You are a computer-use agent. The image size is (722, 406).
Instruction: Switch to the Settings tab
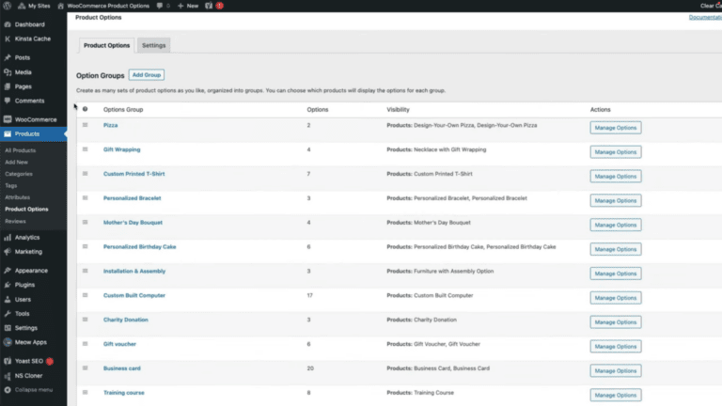point(154,45)
